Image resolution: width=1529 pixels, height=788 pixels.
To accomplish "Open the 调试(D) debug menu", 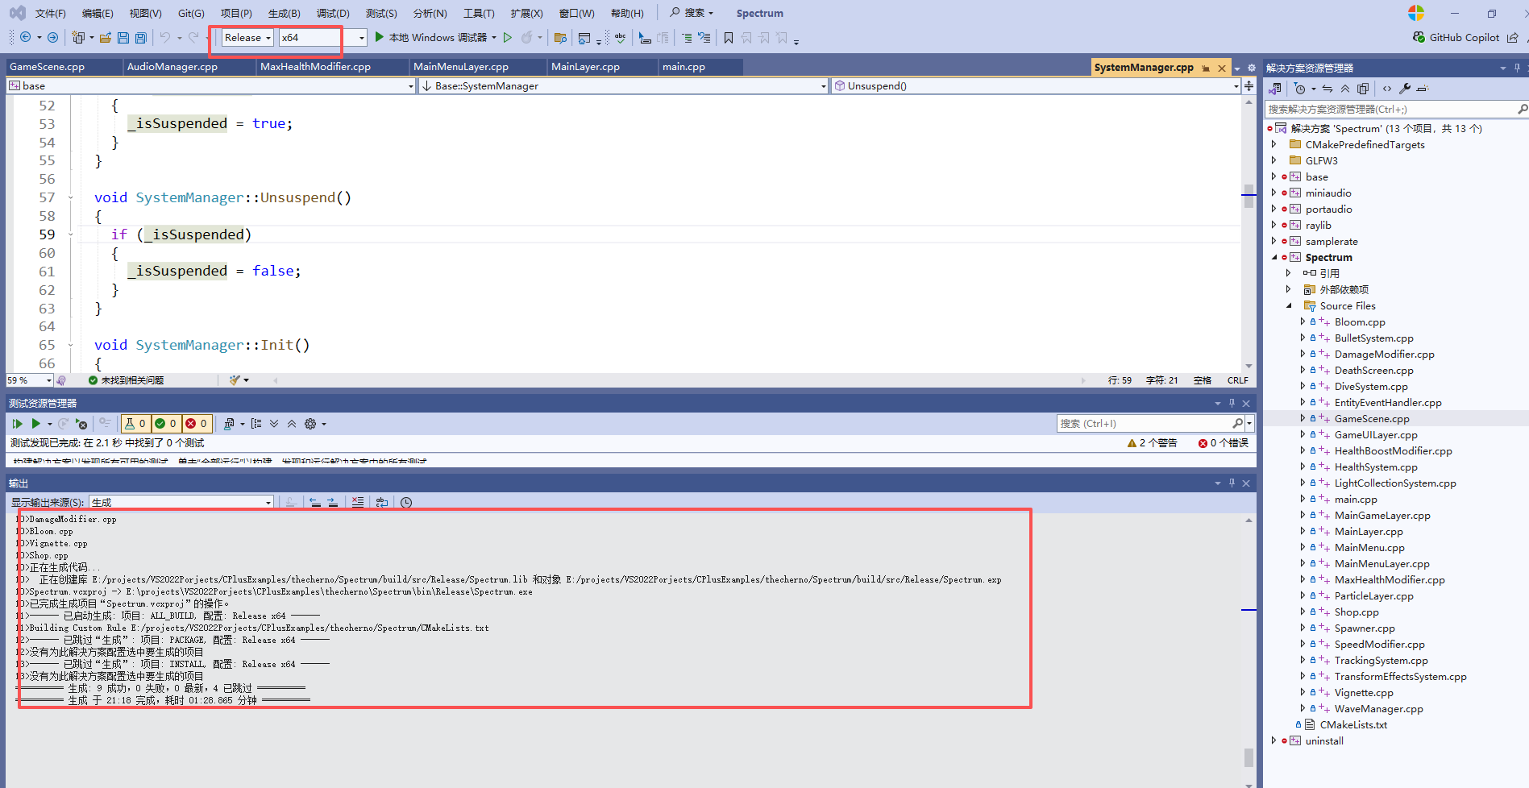I will tap(333, 13).
